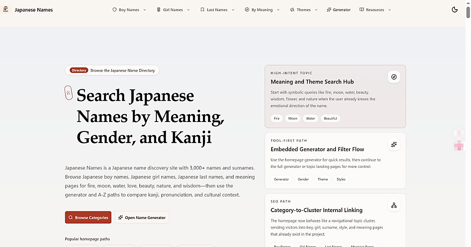Click sparkle icon in Open Name Generator button
This screenshot has height=247, width=471.
click(x=121, y=218)
